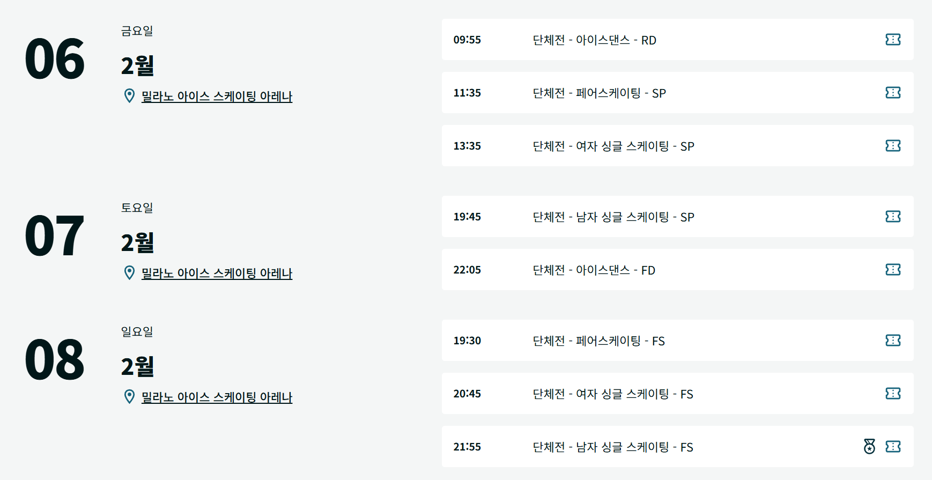
Task: Open the 21:55 단체전 남자 싱글 스케이팅 FS event
Action: click(612, 447)
